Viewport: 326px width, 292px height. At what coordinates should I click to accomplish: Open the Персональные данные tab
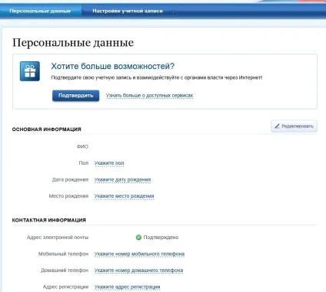[x=40, y=11]
